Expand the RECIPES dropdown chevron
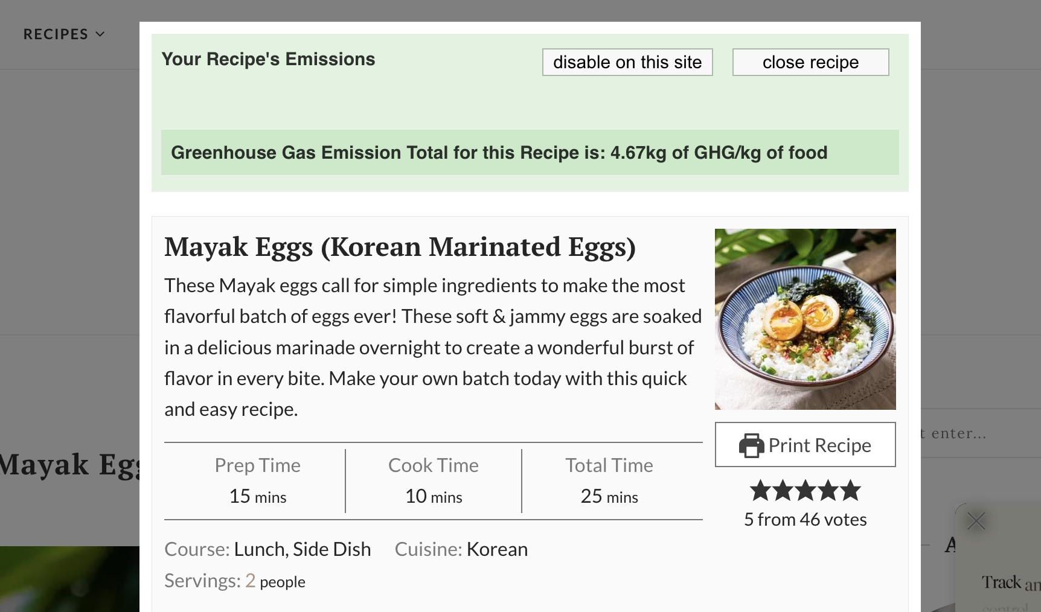 tap(100, 34)
